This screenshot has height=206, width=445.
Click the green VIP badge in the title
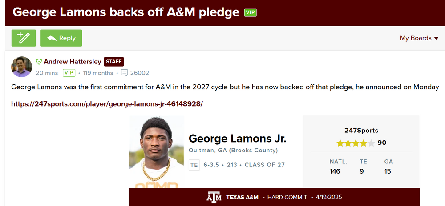pos(250,12)
